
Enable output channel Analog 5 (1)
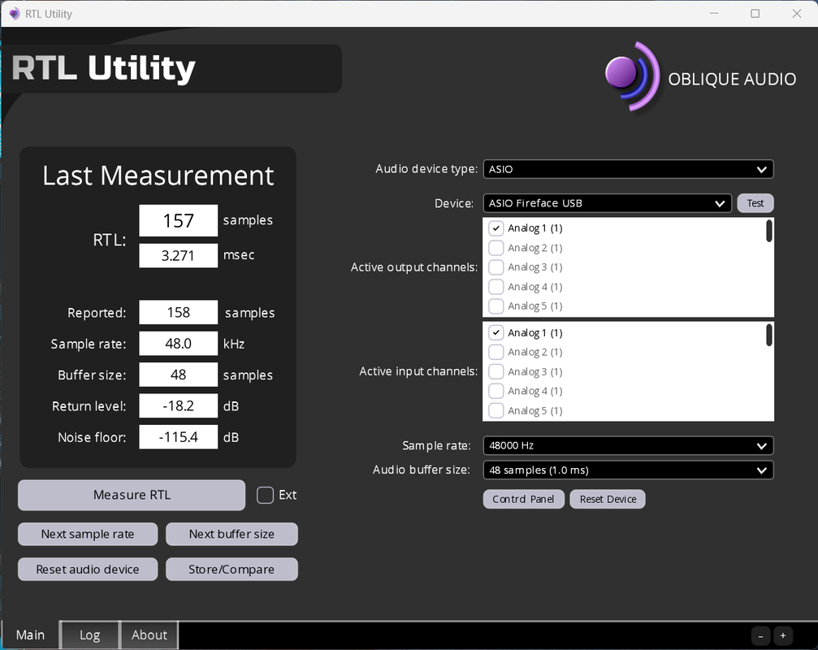496,306
